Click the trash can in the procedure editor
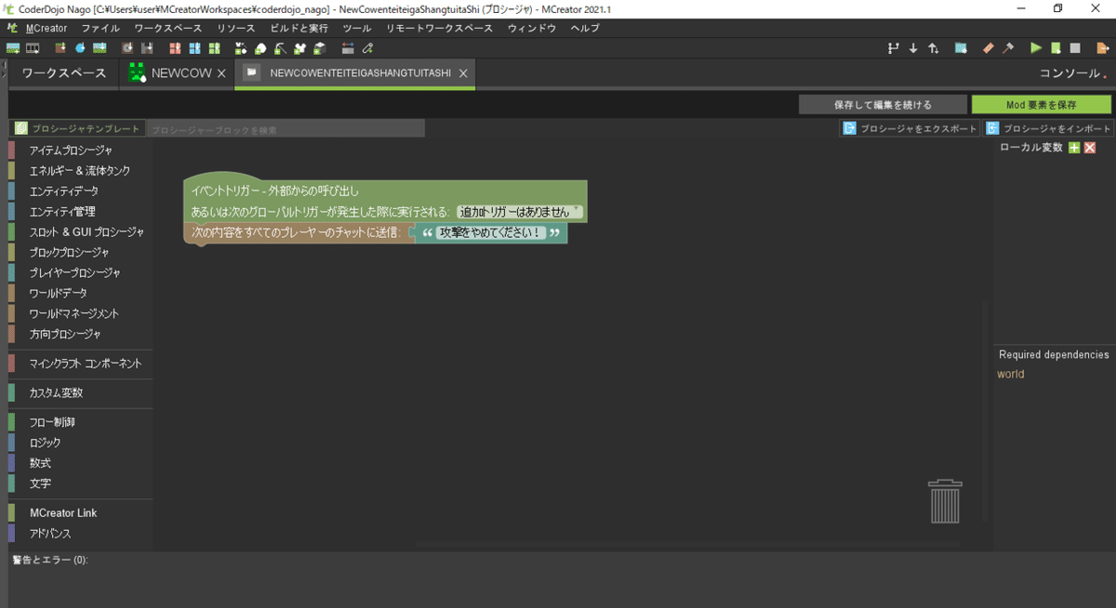This screenshot has height=608, width=1116. (946, 500)
